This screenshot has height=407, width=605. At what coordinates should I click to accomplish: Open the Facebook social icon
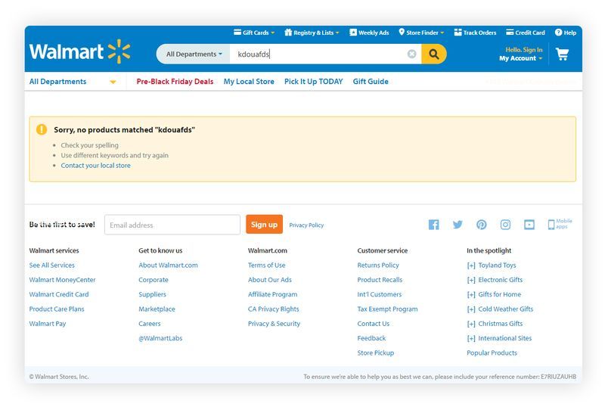click(x=433, y=225)
